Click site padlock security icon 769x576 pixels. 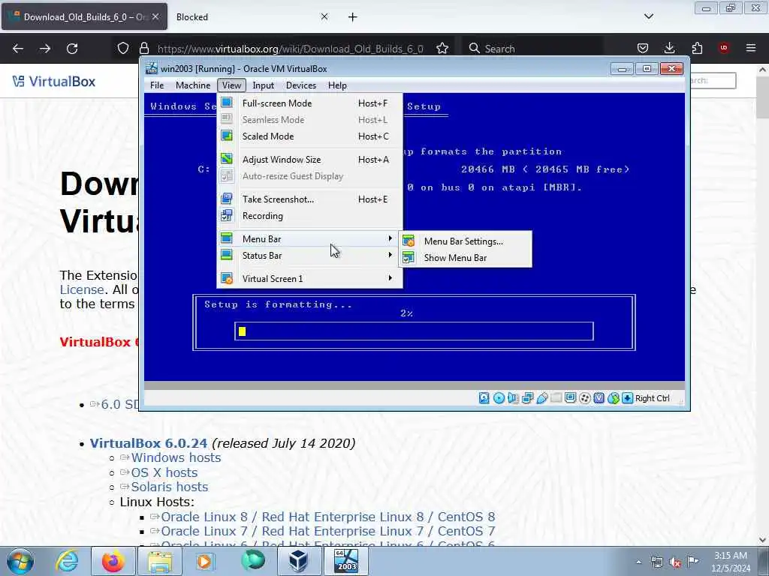[x=143, y=49]
